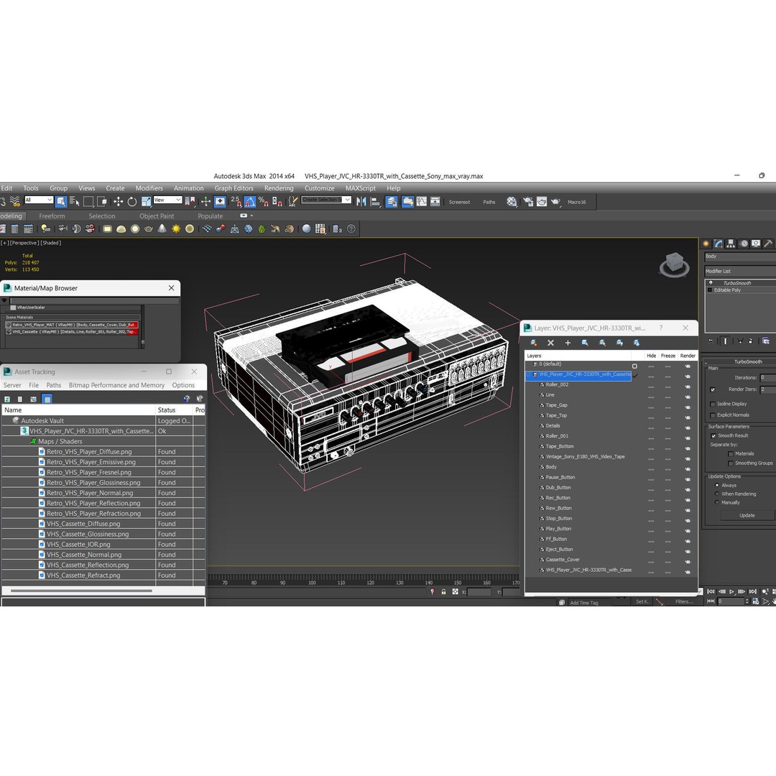Select the Rotate tool
The image size is (776, 776).
click(132, 201)
